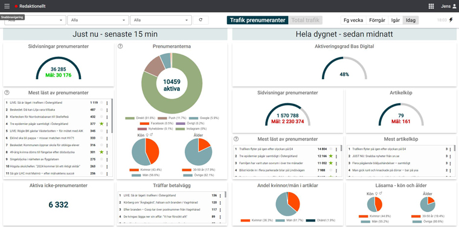Open options for 'Så gör LHC mot Malmö' row
Viewport: 459px width, 227px height.
(x=107, y=173)
